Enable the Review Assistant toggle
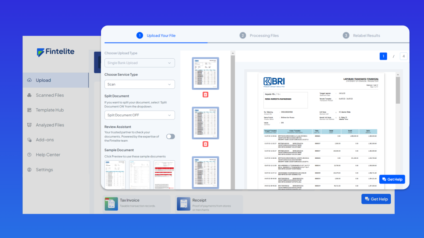 coord(170,136)
